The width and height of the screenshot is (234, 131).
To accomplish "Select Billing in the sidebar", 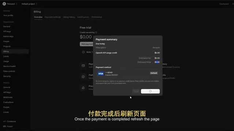I will 15,51.
